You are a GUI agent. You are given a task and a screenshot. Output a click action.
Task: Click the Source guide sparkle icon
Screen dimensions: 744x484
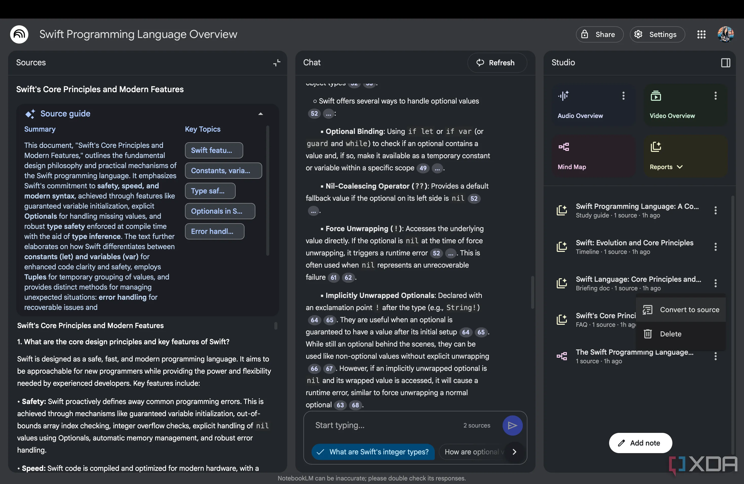(x=30, y=114)
